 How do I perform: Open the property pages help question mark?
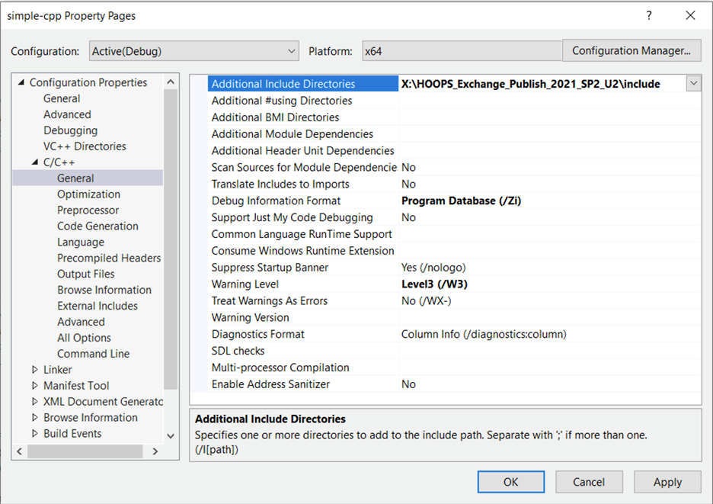pos(649,15)
